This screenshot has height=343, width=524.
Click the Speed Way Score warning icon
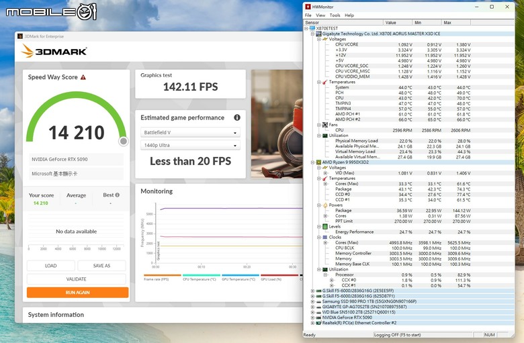tap(83, 77)
